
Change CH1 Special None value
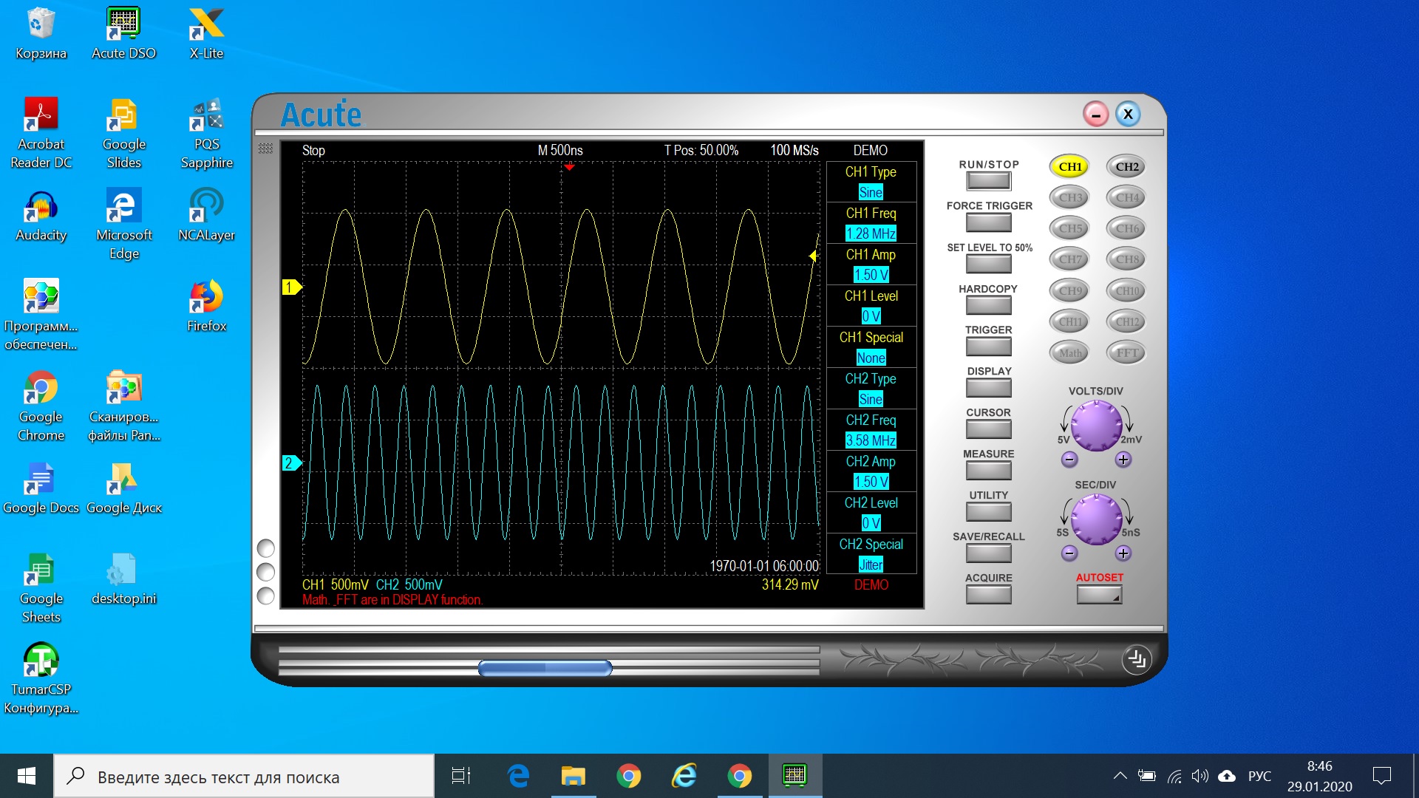[871, 358]
